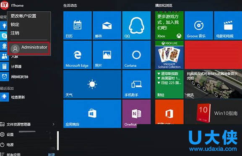Launch the QQ penguin tile
This screenshot has width=242, height=156.
pos(136,25)
